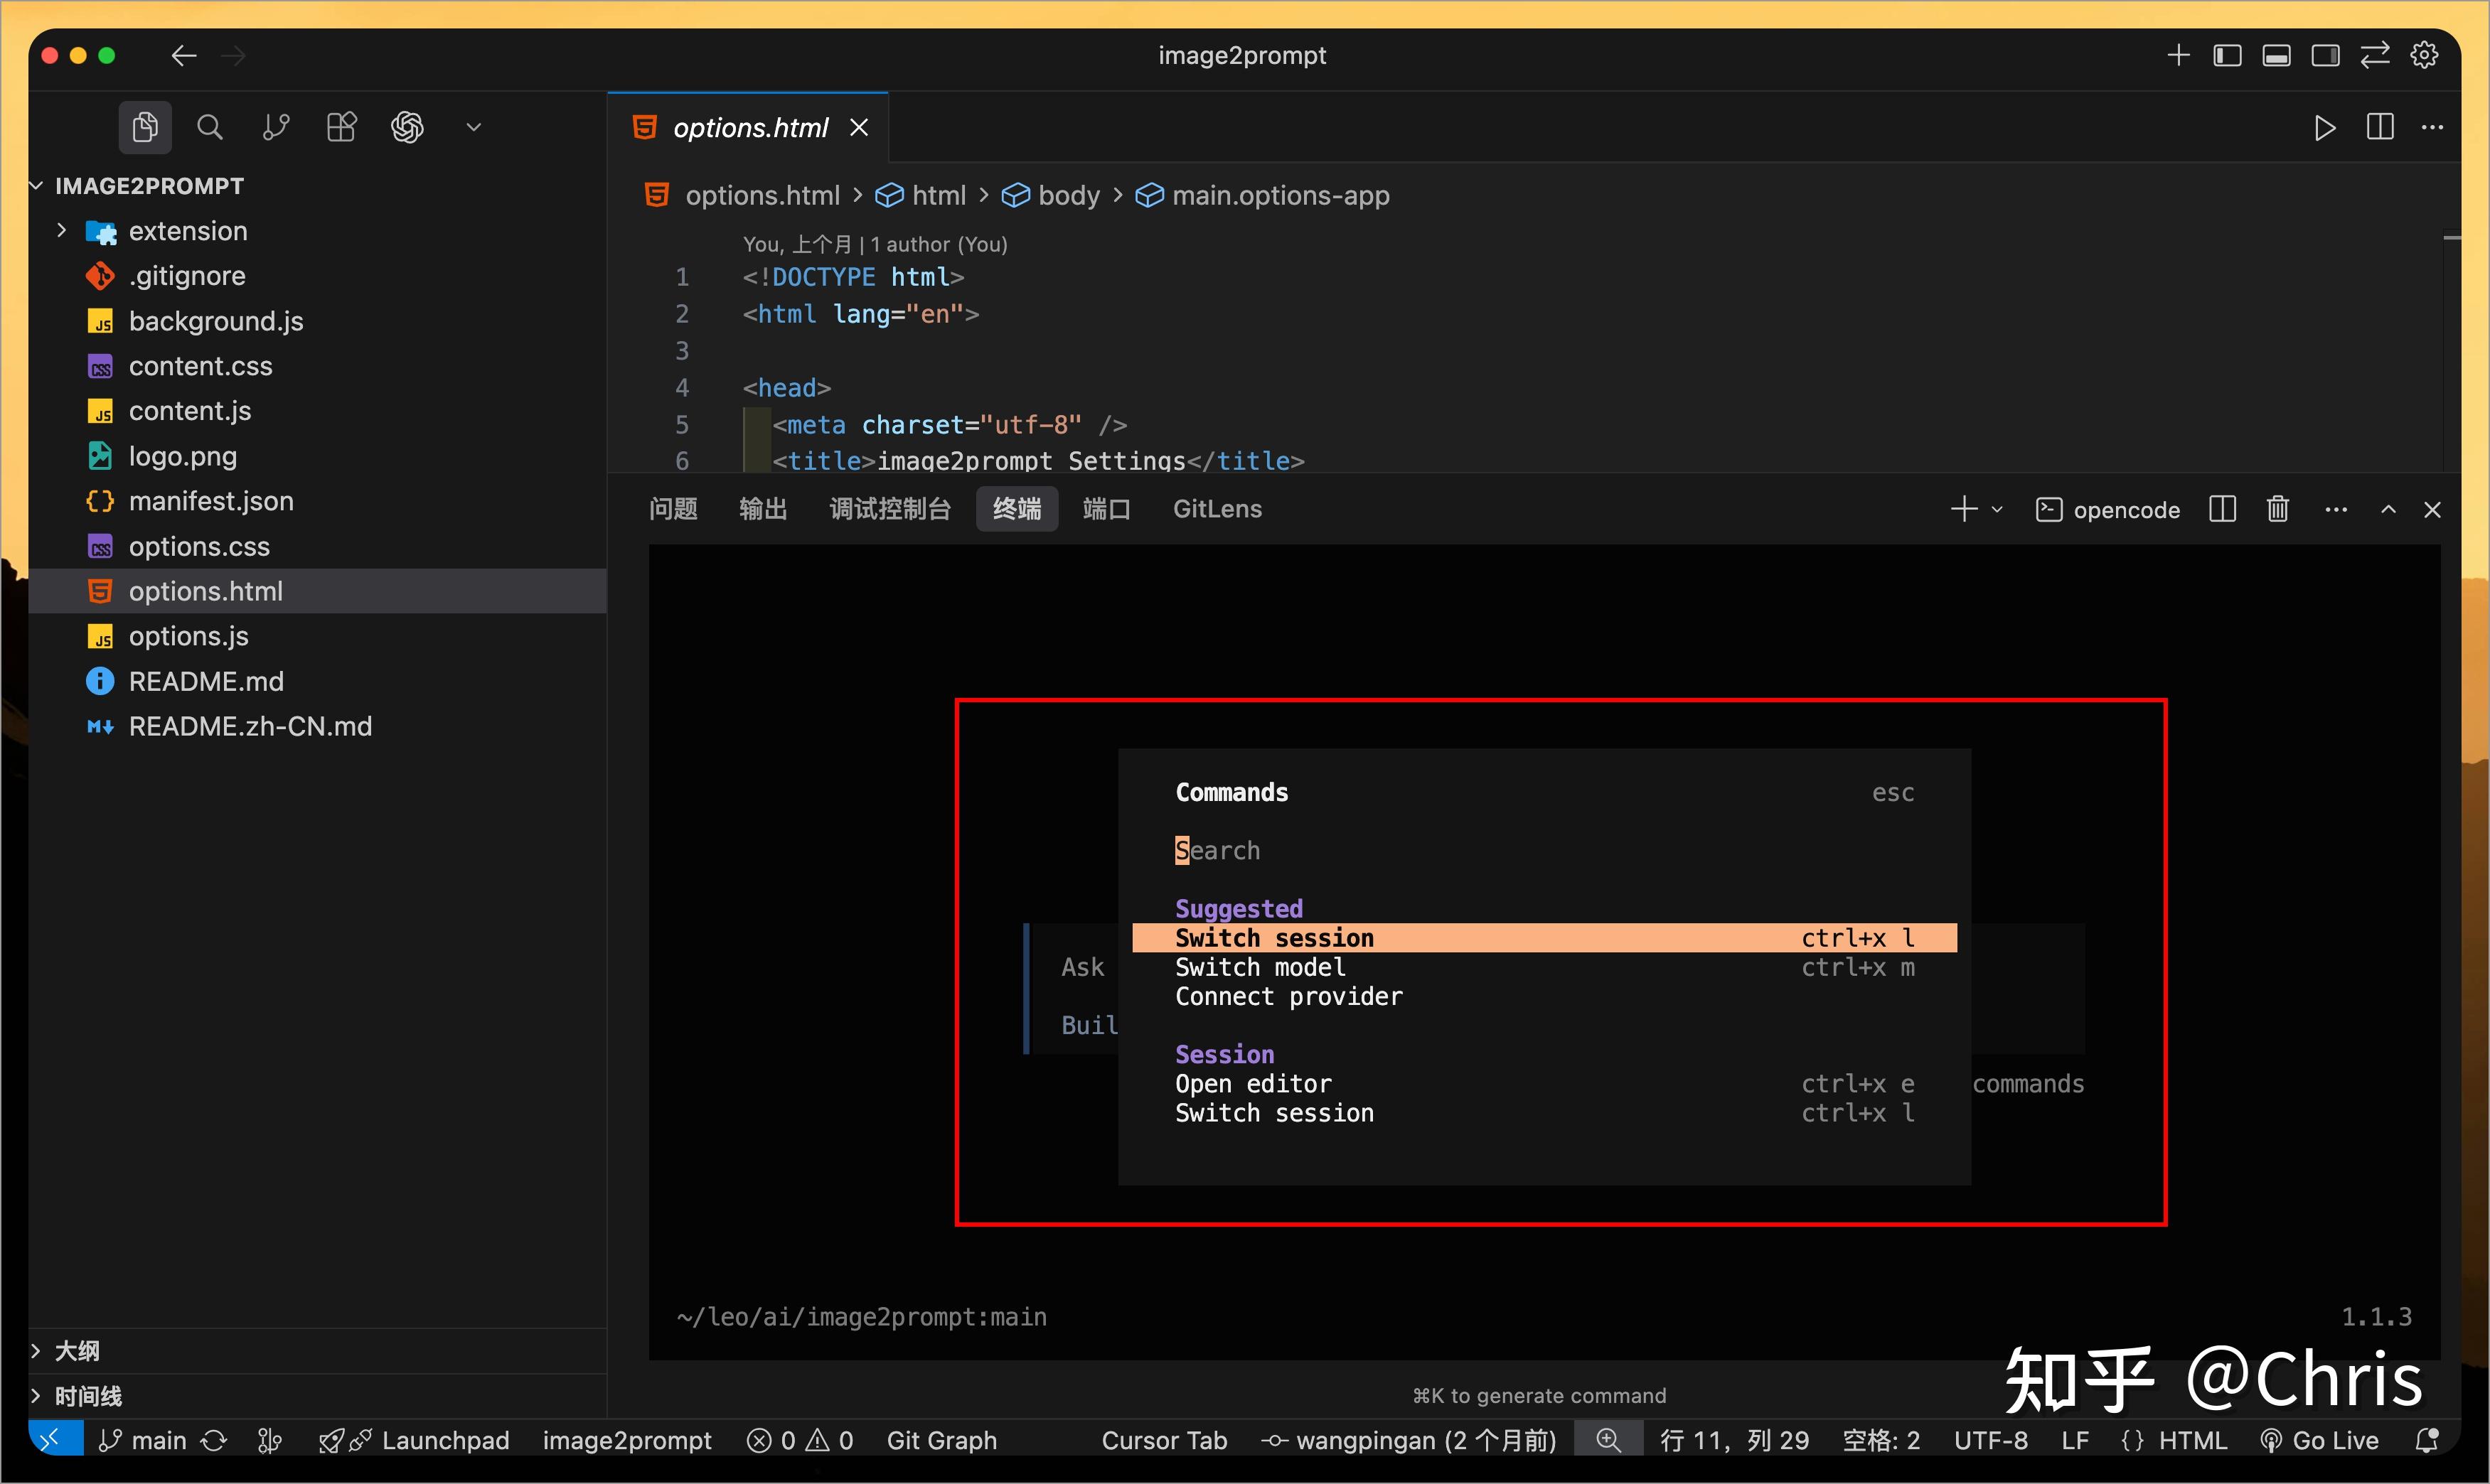Open the ChatGPT Codex sidebar icon
The width and height of the screenshot is (2490, 1484).
[x=407, y=127]
